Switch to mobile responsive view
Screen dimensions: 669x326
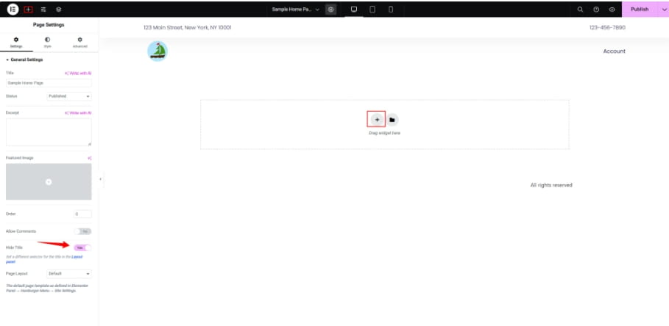tap(391, 10)
